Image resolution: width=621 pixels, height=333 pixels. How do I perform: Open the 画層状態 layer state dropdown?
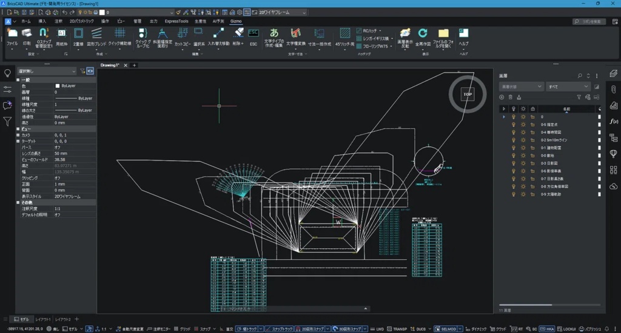click(521, 87)
